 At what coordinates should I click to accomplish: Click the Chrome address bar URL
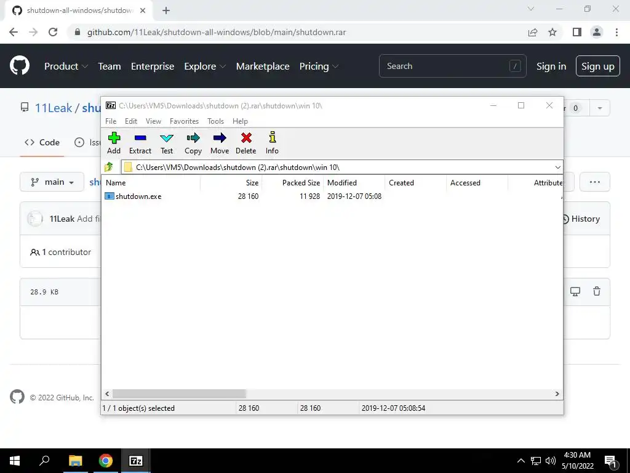coord(217,32)
